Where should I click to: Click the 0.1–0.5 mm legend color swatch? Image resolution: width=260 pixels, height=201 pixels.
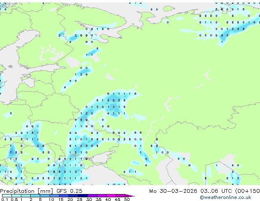(7, 196)
